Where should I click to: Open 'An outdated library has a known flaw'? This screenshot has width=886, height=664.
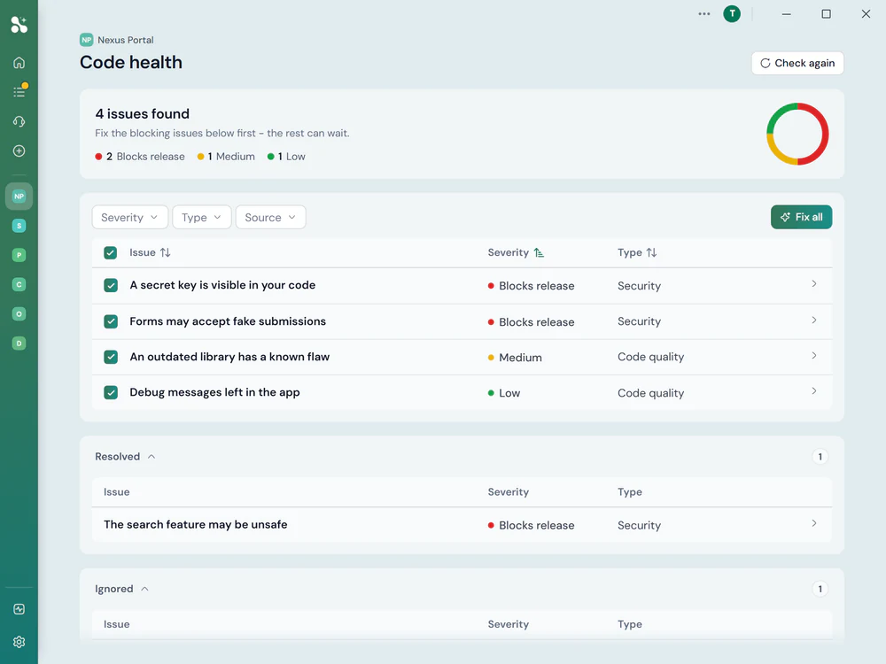tap(229, 357)
